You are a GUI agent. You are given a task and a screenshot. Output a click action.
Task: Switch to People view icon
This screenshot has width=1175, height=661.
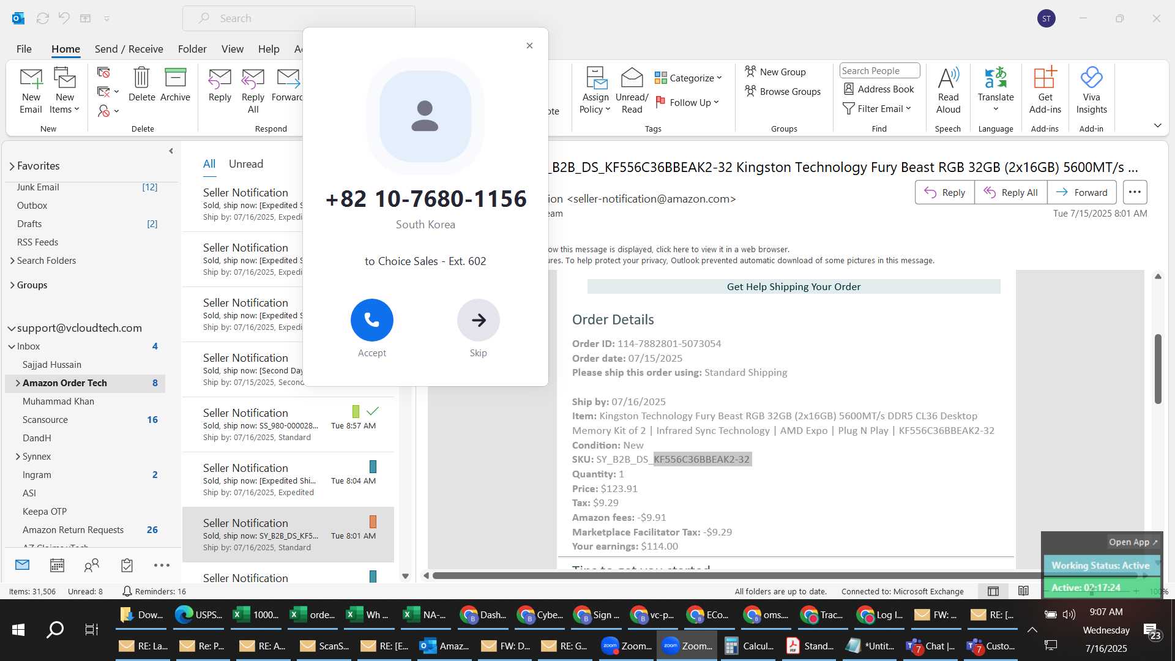click(x=92, y=565)
